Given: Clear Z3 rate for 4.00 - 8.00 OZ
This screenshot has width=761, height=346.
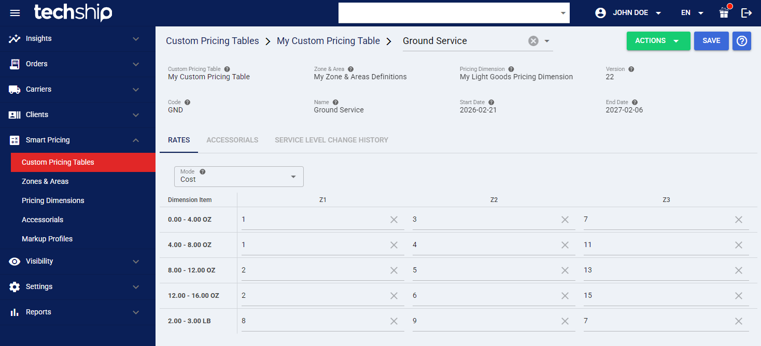Looking at the screenshot, I should pyautogui.click(x=739, y=245).
